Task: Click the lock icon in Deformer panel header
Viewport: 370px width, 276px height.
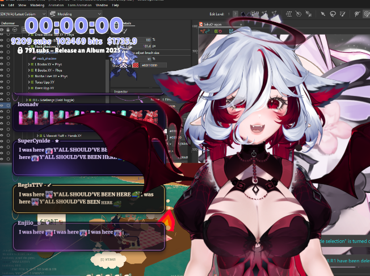Action: pyautogui.click(x=8, y=30)
